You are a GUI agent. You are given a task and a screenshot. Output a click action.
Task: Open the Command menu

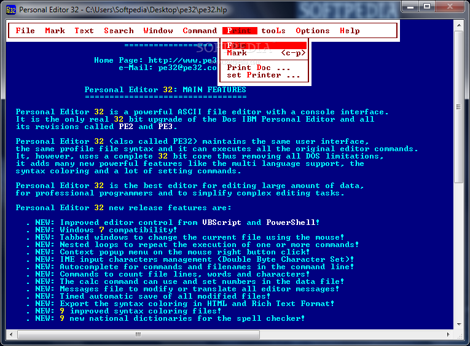200,31
